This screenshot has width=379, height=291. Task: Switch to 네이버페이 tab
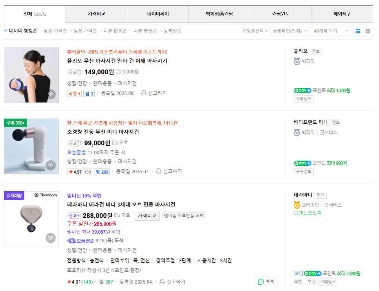click(x=158, y=14)
